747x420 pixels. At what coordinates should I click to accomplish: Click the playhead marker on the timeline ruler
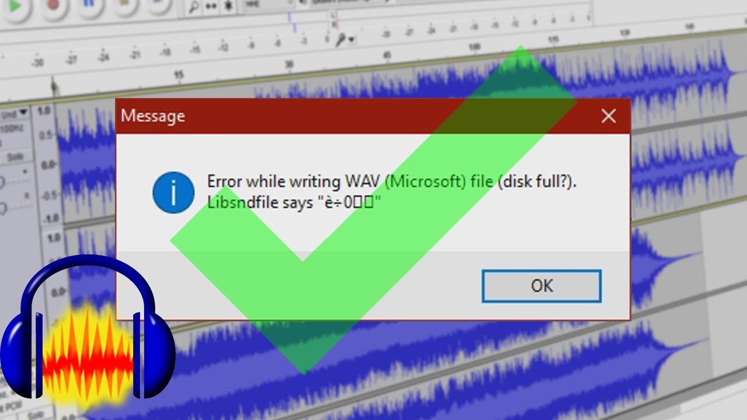click(x=54, y=87)
